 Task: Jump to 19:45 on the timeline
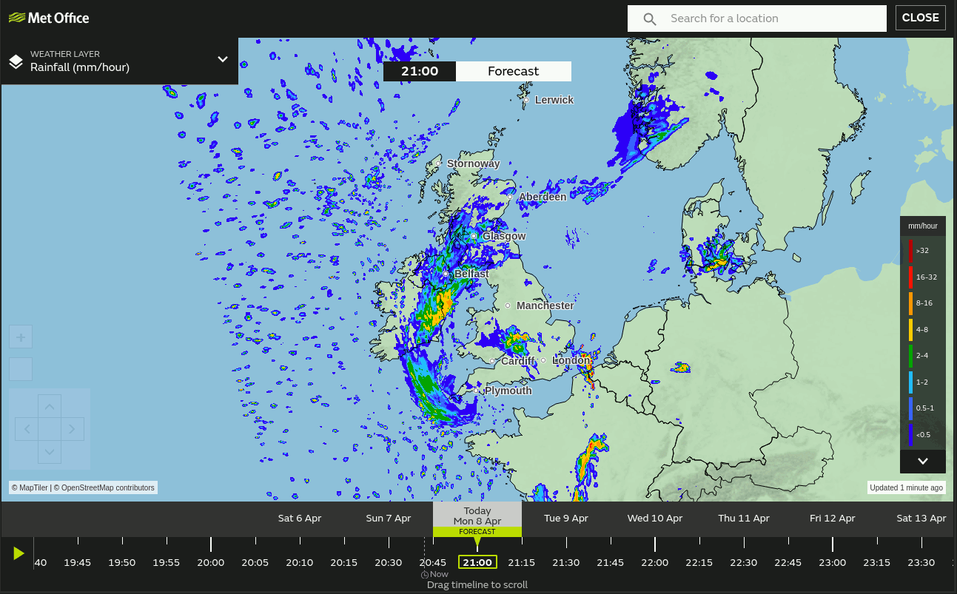tap(78, 562)
